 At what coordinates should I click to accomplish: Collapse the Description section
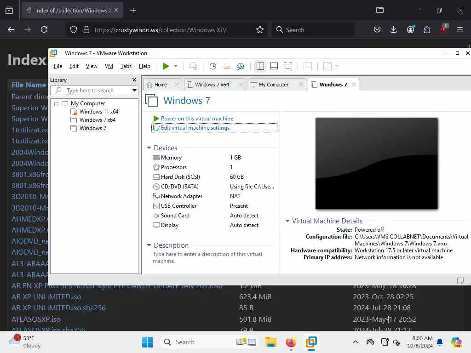(149, 245)
